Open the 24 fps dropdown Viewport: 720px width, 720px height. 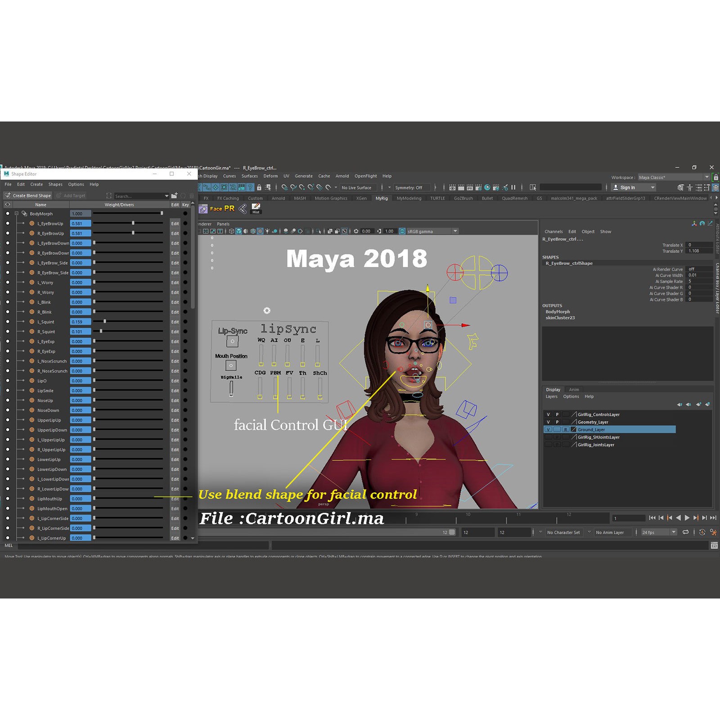(659, 532)
